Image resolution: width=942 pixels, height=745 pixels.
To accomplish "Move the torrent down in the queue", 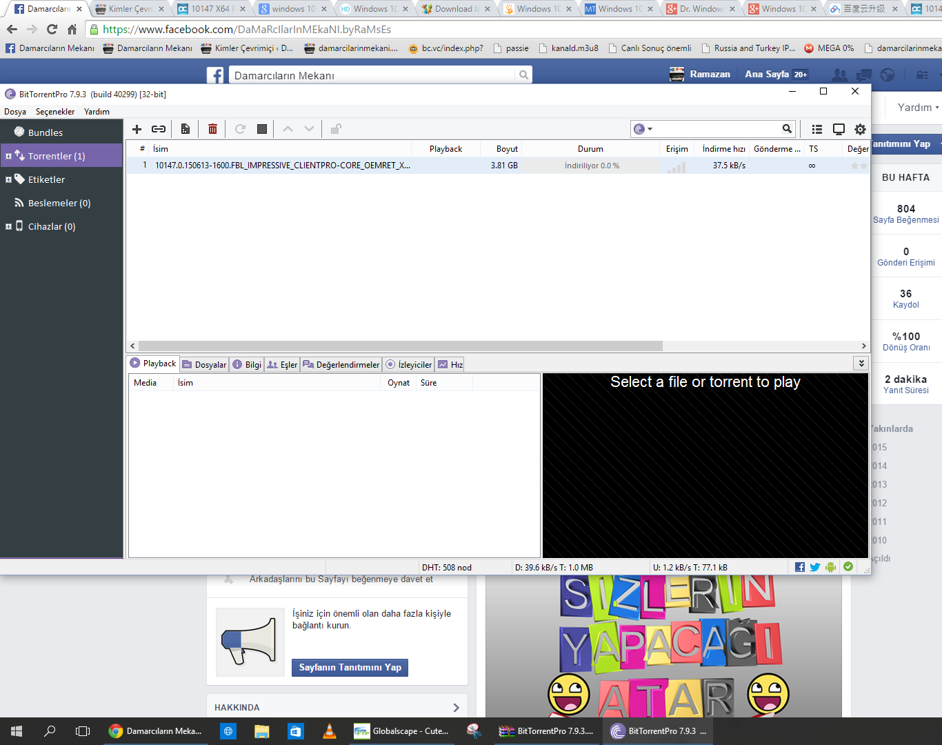I will click(309, 129).
